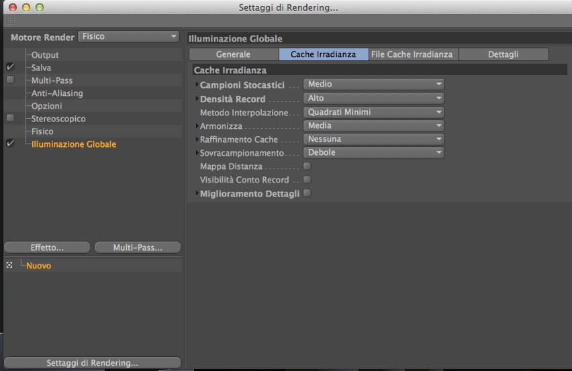
Task: Click the render preset icon beside Nuovo
Action: click(9, 265)
